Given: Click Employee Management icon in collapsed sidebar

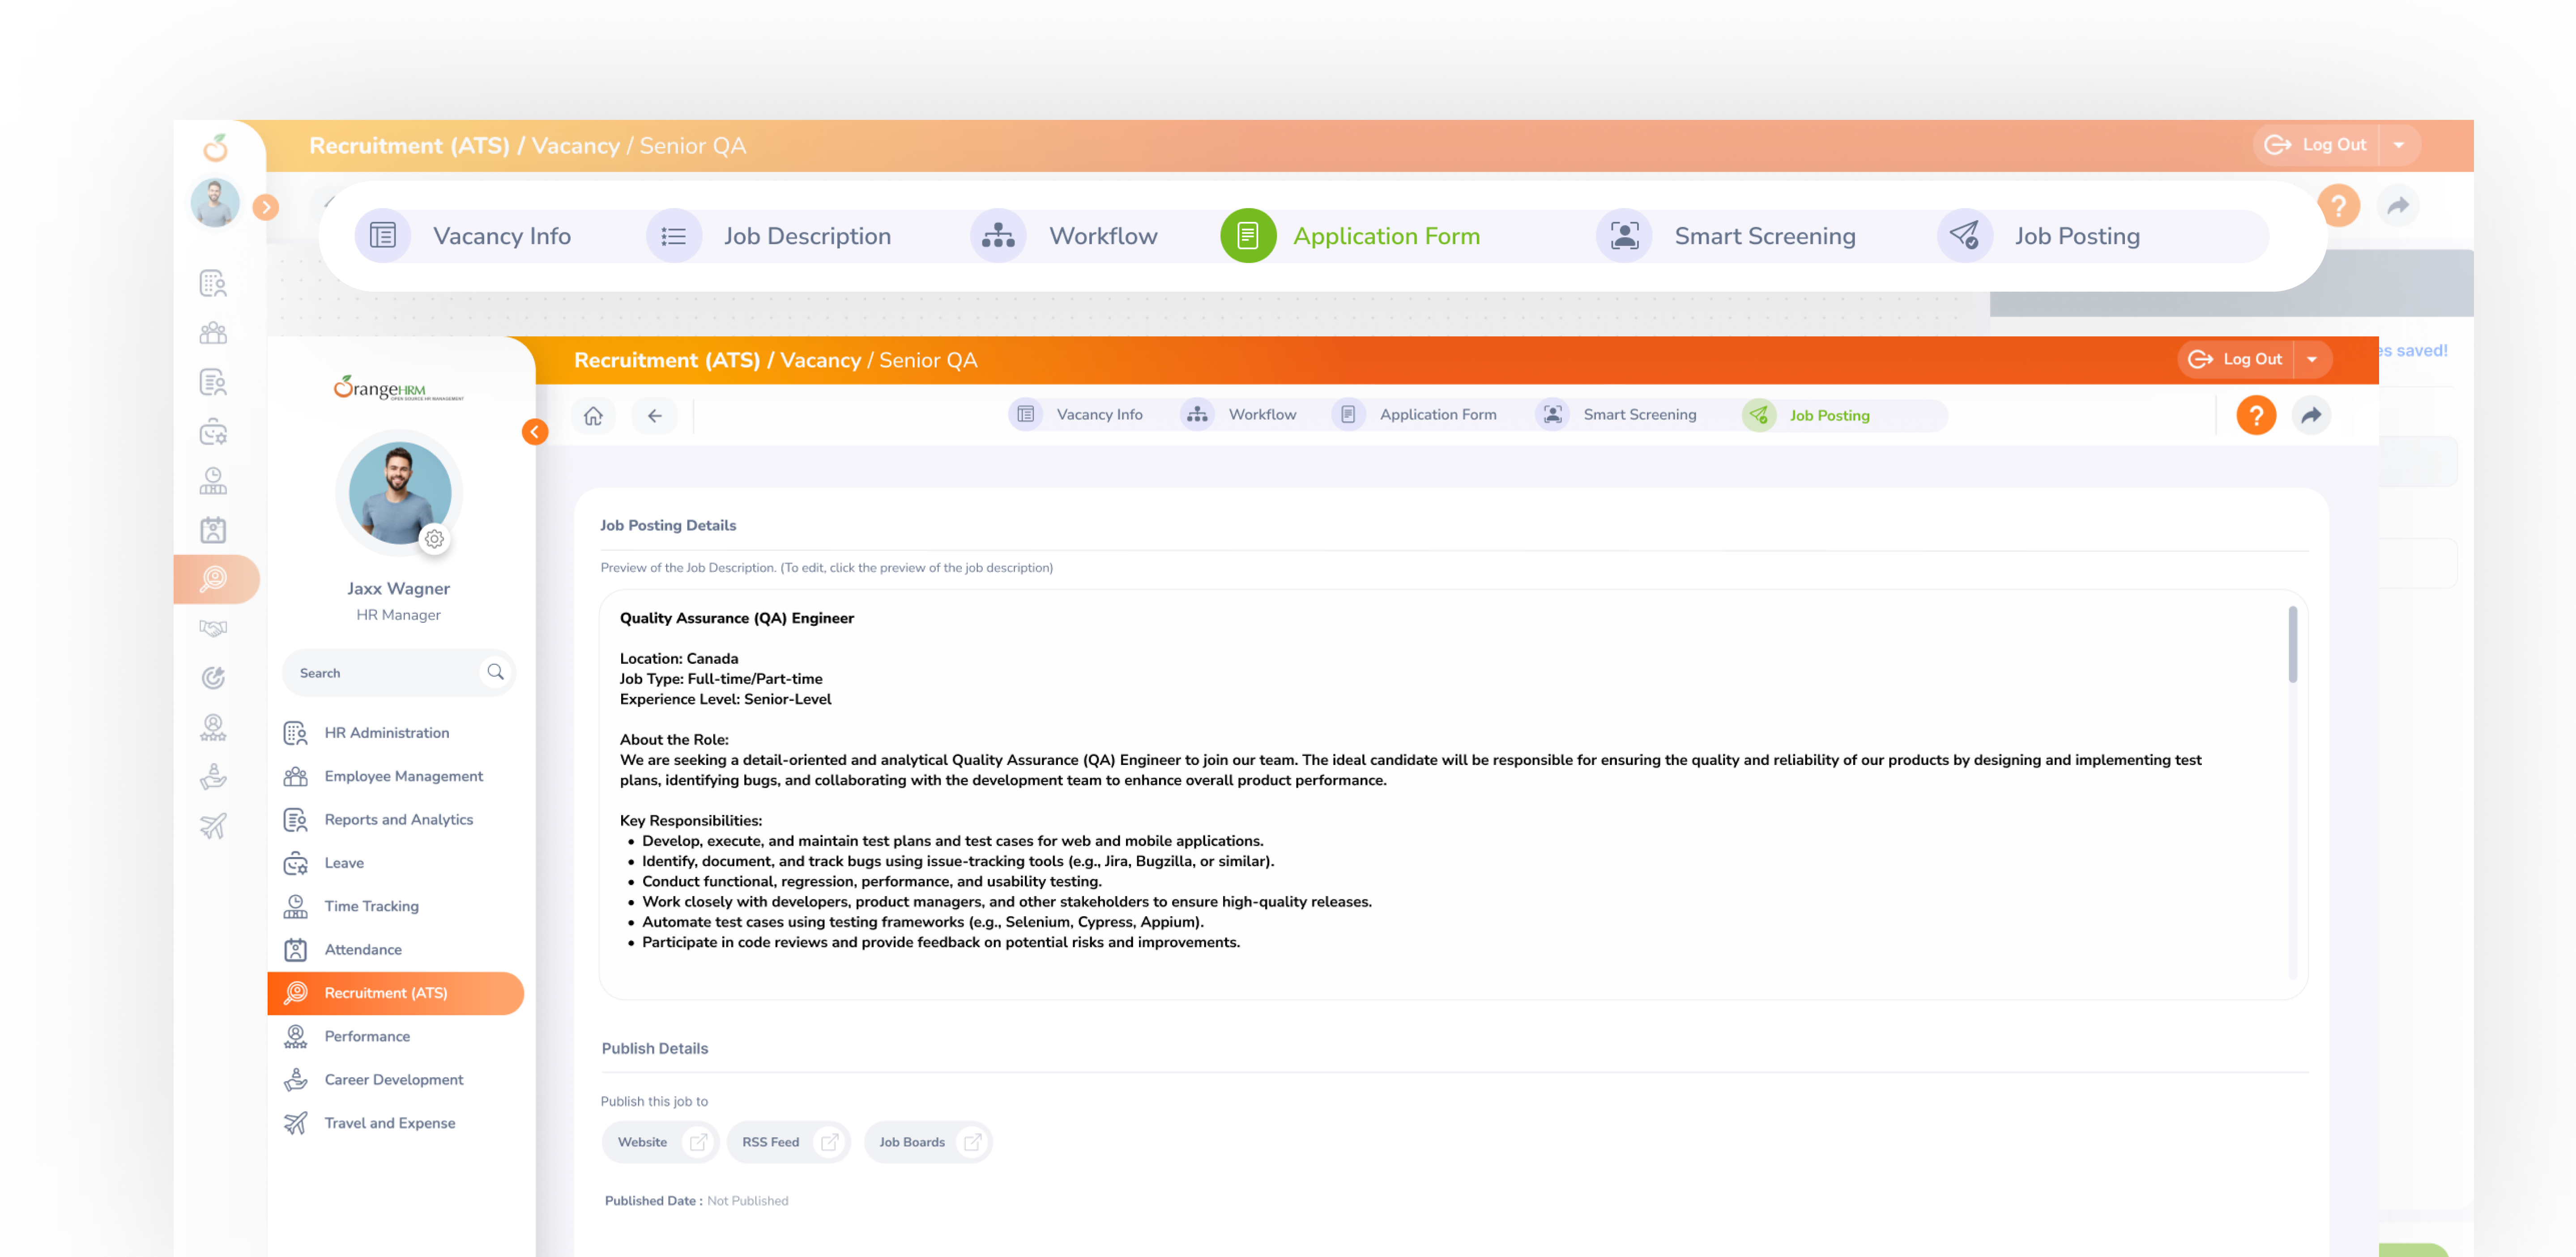Looking at the screenshot, I should (213, 333).
